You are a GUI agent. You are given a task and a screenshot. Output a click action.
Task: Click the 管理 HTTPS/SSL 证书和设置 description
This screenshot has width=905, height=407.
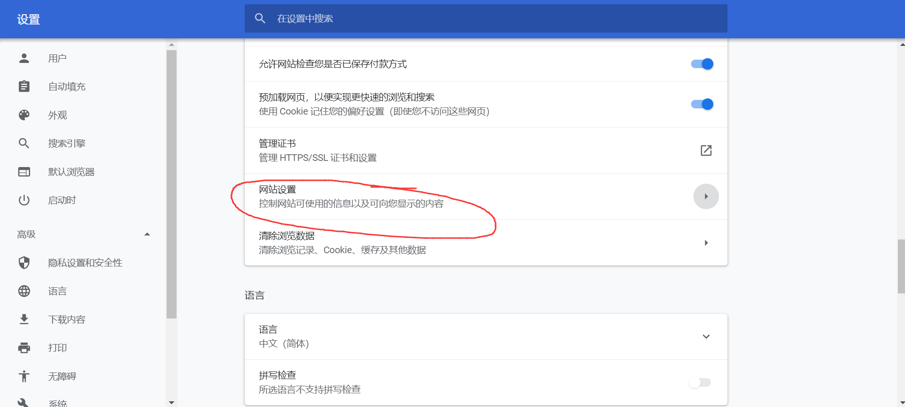click(x=318, y=158)
